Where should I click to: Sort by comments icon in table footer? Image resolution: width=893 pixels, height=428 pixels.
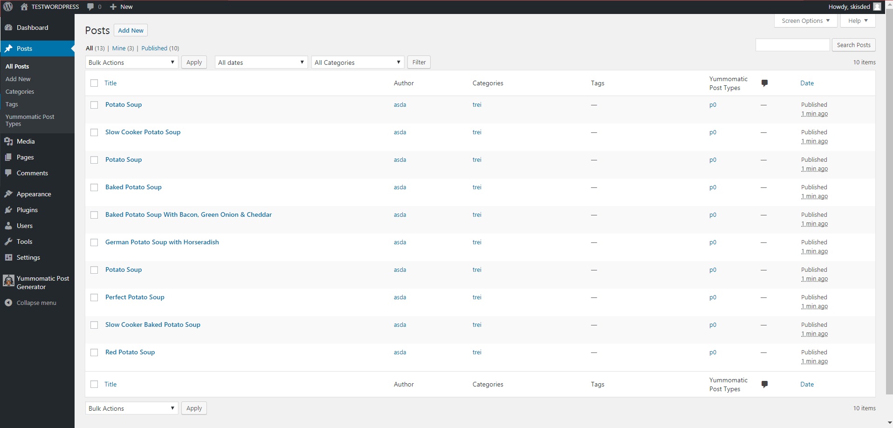coord(764,384)
